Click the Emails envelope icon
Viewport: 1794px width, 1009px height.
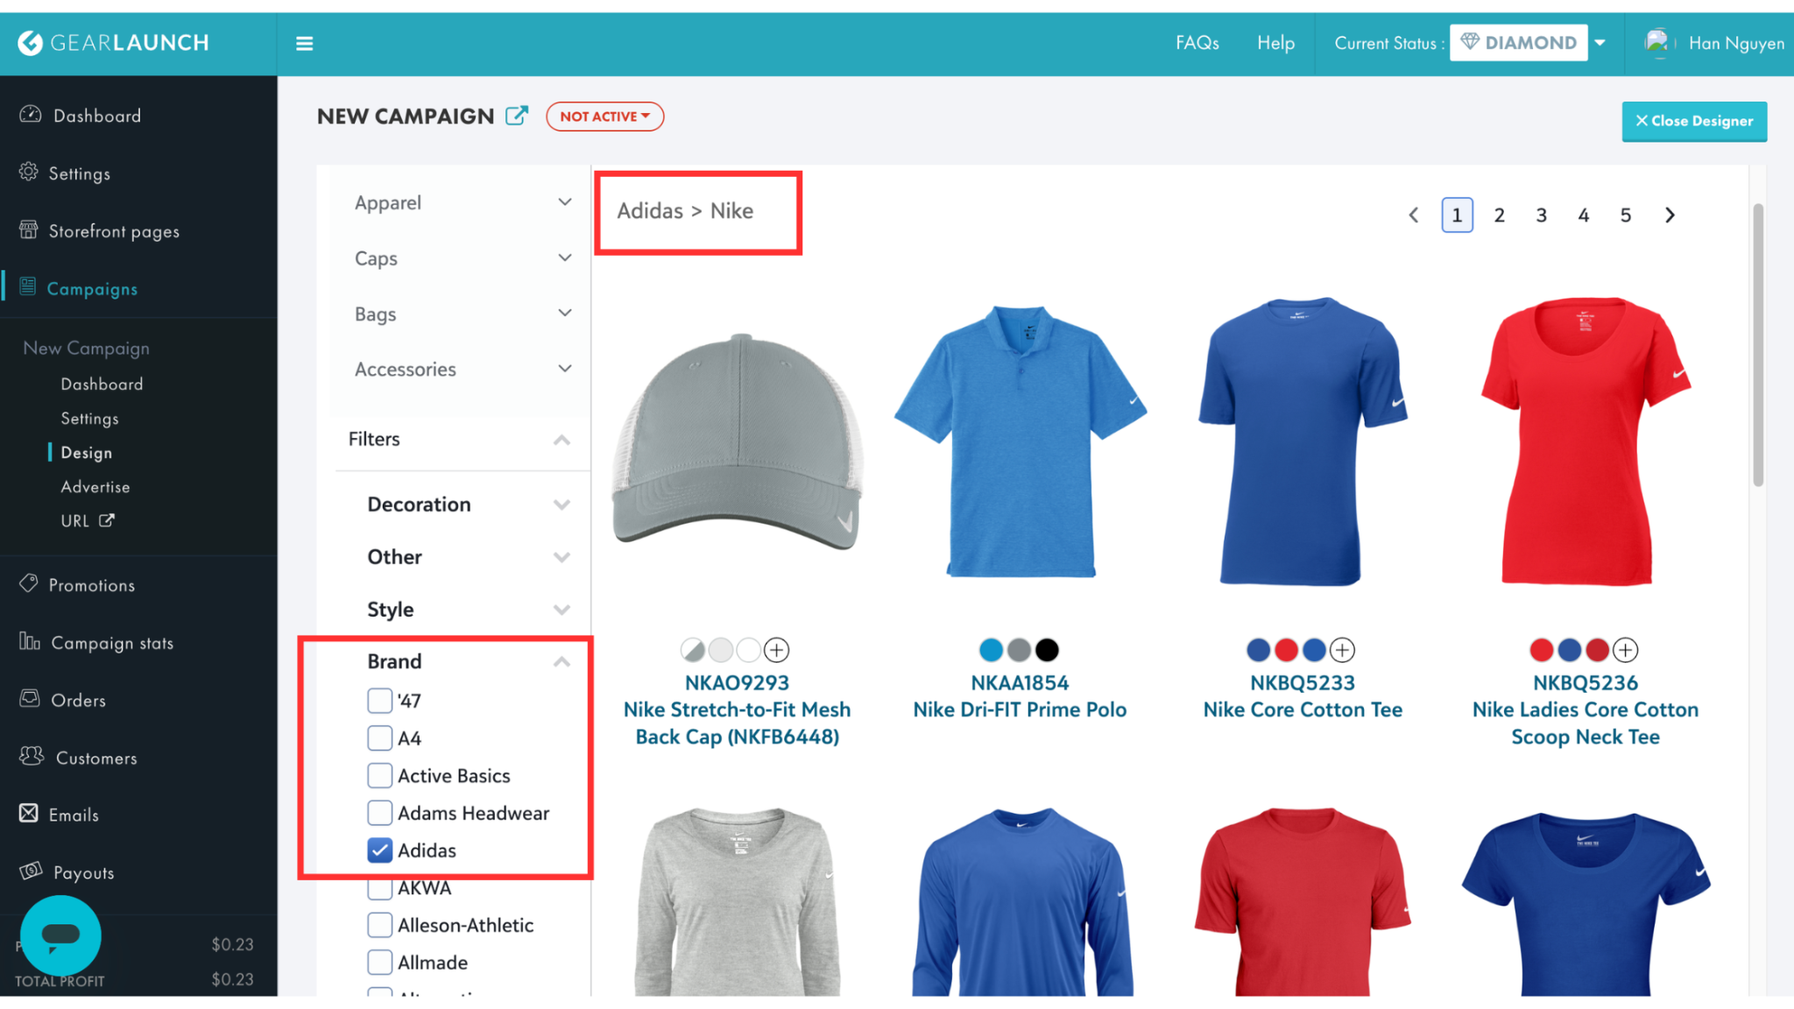pos(29,814)
